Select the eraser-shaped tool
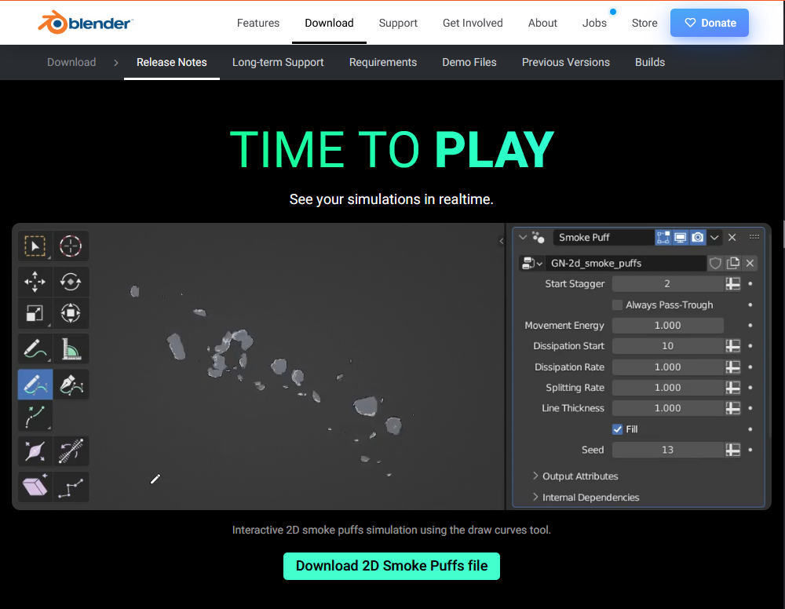The height and width of the screenshot is (609, 785). tap(35, 487)
